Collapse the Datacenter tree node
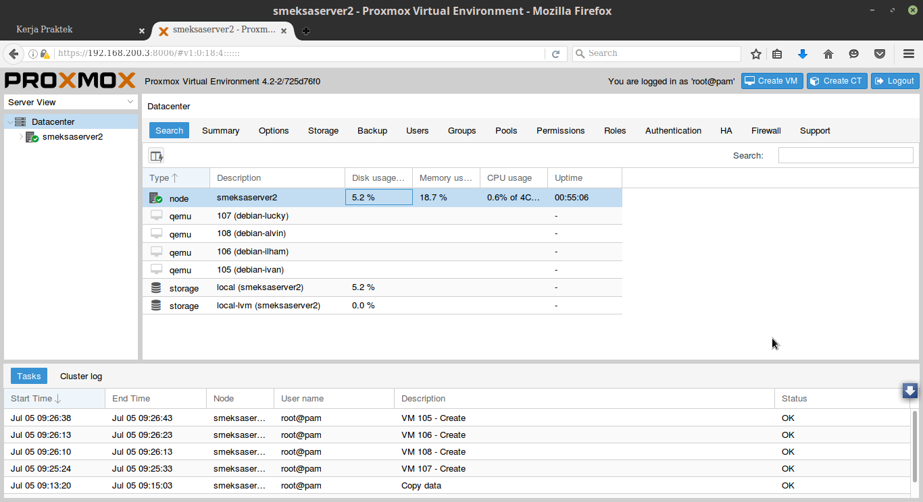The image size is (923, 502). click(9, 122)
